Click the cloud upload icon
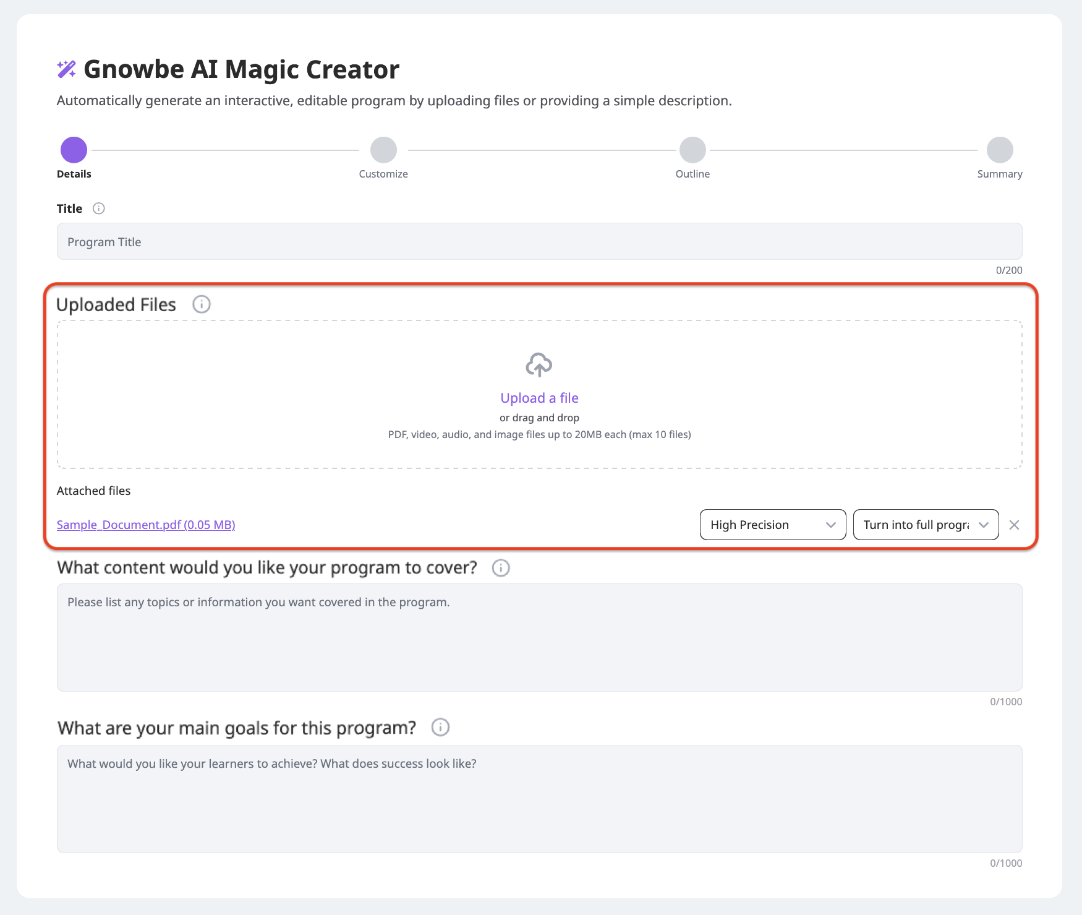Image resolution: width=1082 pixels, height=915 pixels. tap(539, 365)
